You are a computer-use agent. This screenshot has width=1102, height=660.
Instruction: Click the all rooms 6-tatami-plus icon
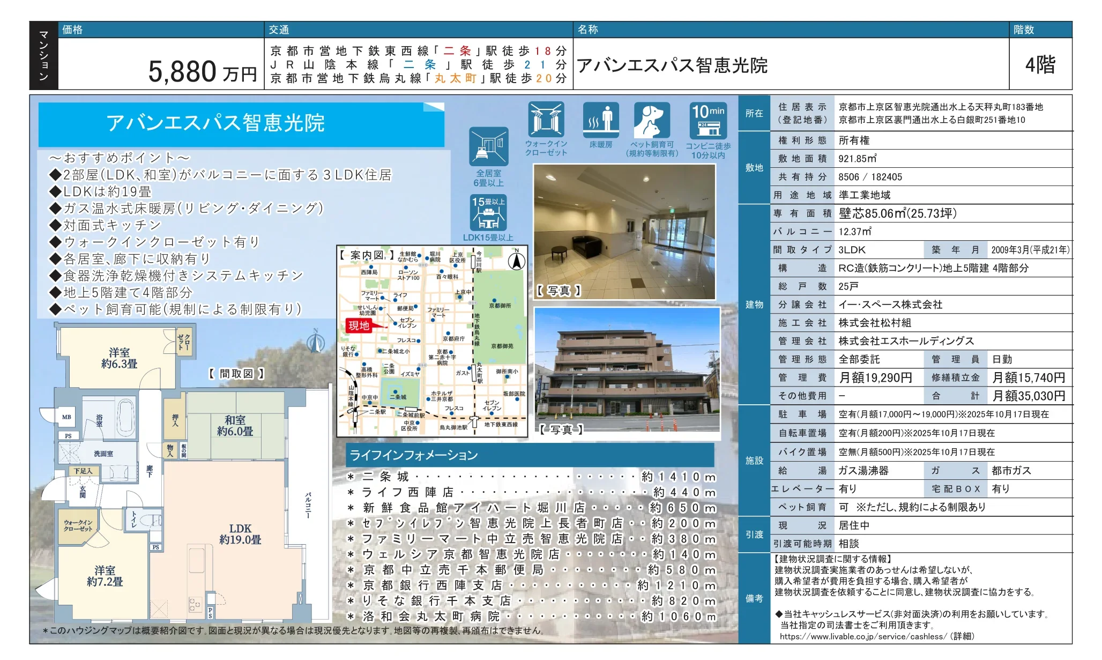488,146
